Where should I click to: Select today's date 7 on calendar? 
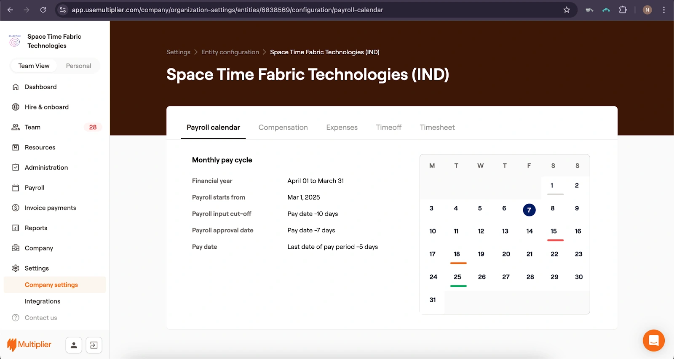529,210
